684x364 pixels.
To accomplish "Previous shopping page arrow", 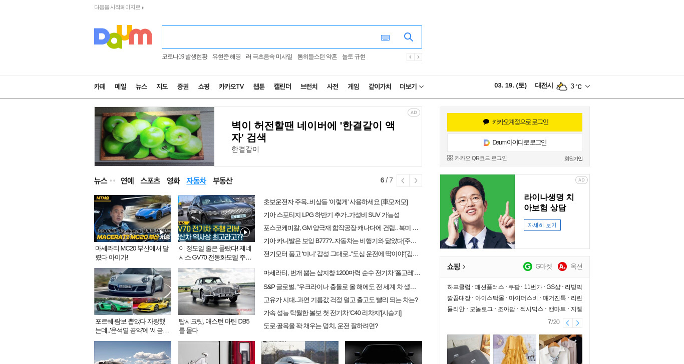I will click(x=567, y=323).
